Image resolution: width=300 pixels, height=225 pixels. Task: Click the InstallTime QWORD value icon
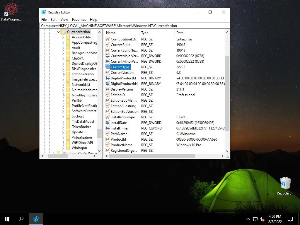(x=108, y=128)
